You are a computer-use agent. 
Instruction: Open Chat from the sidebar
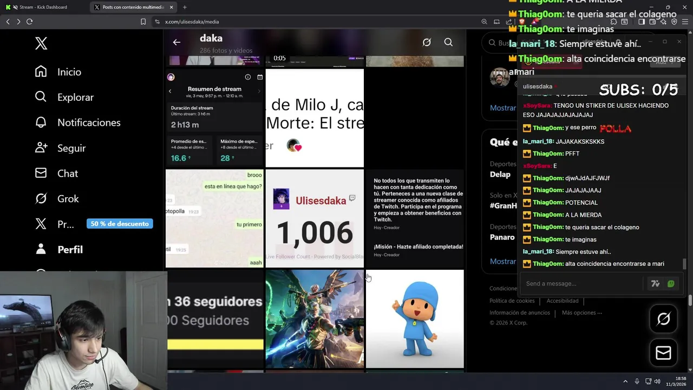tap(68, 173)
